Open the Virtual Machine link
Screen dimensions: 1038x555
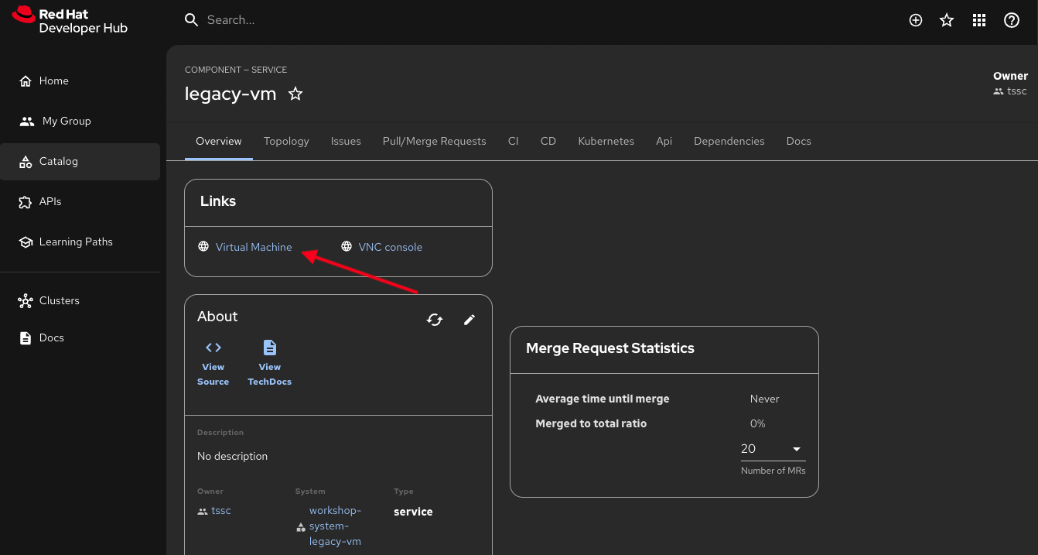[254, 246]
